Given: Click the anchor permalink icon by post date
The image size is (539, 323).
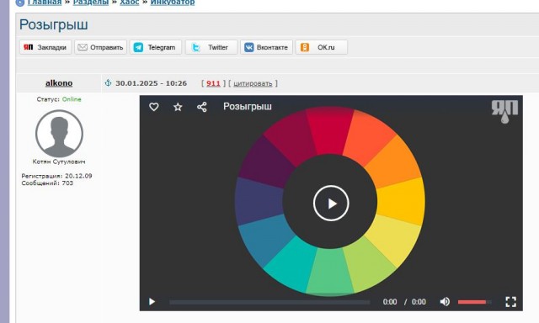Looking at the screenshot, I should point(108,82).
